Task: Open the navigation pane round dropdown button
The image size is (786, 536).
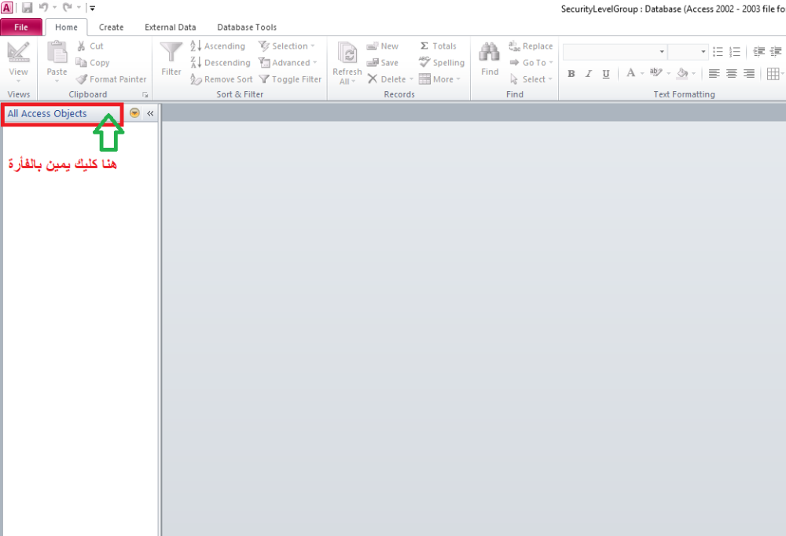Action: click(x=134, y=113)
